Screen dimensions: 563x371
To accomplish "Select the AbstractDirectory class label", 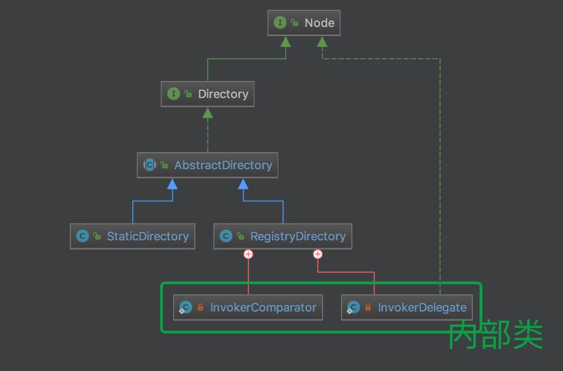I will click(x=223, y=165).
